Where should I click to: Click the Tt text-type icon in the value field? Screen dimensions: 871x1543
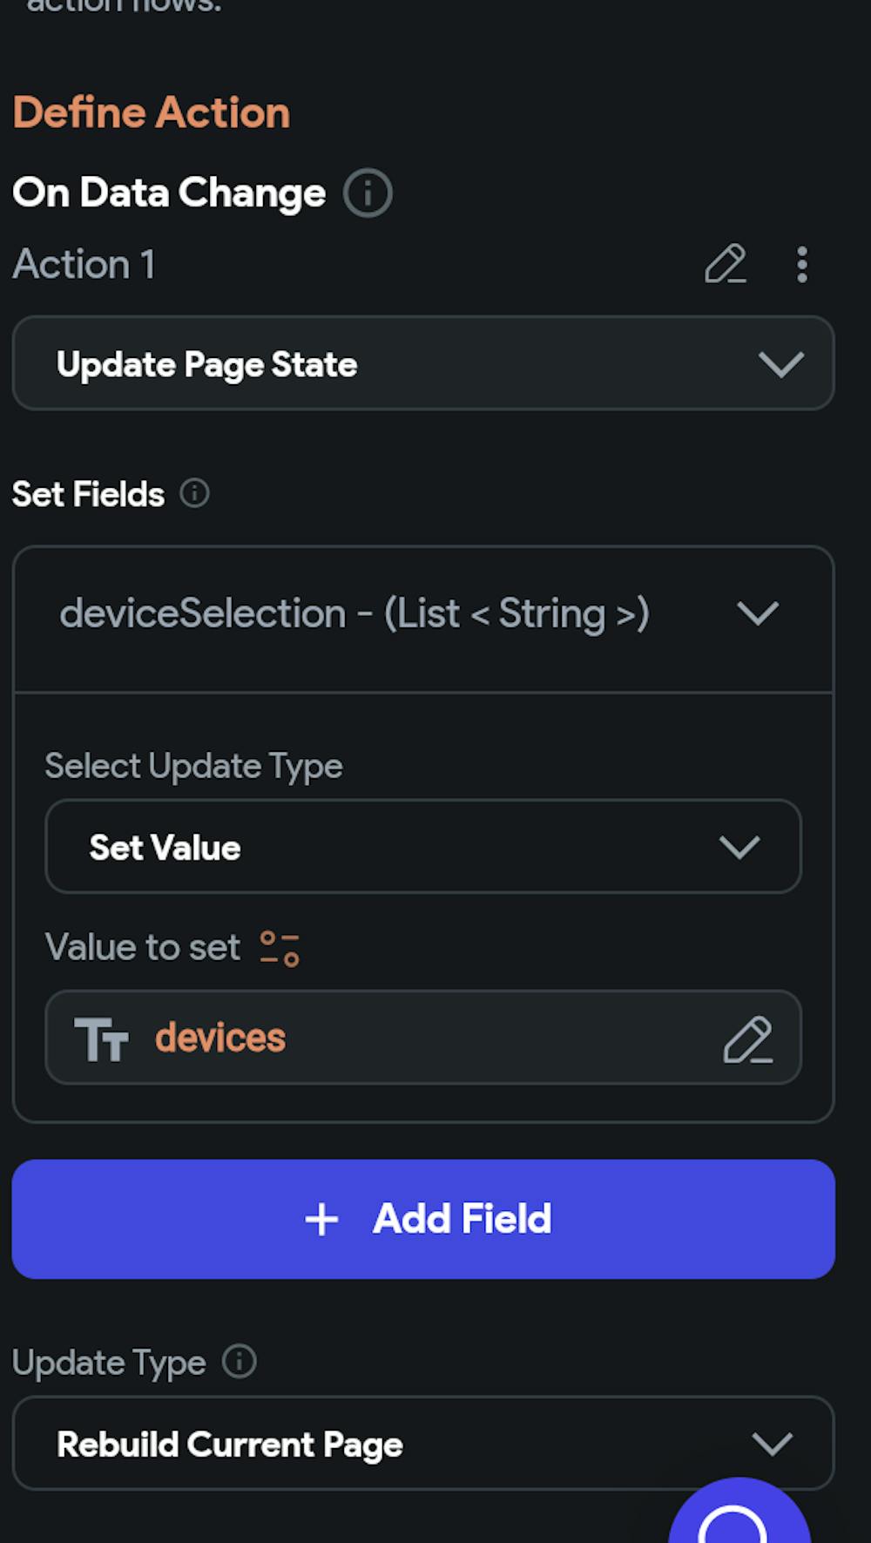[101, 1039]
